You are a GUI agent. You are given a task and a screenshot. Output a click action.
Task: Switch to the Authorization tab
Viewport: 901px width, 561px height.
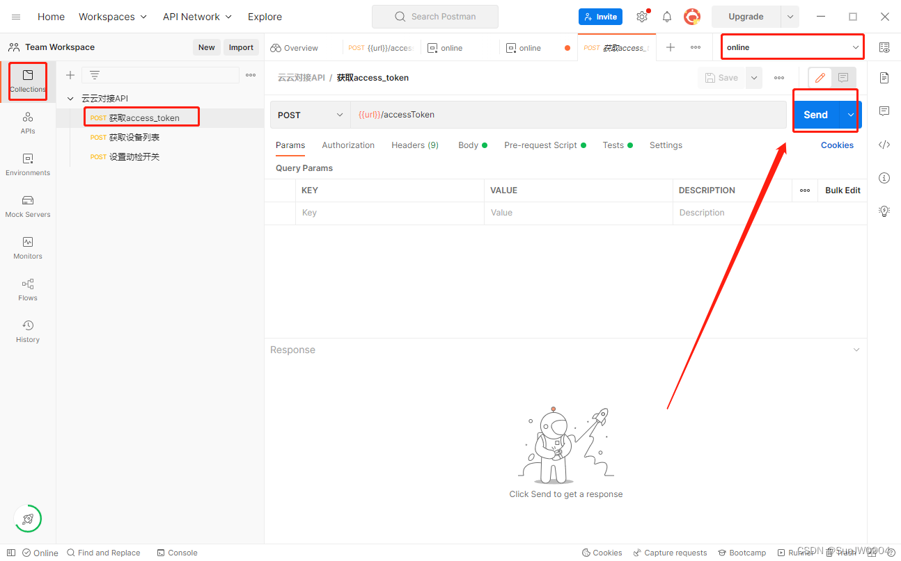coord(348,145)
